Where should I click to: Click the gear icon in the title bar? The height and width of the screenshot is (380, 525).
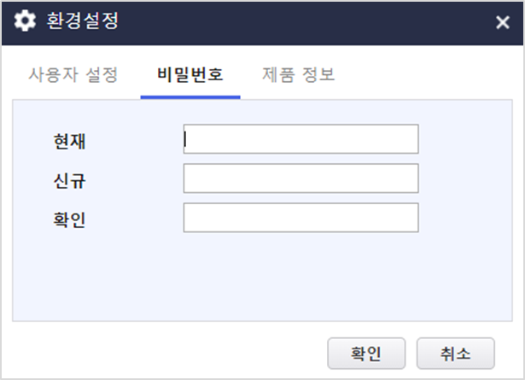tap(25, 20)
